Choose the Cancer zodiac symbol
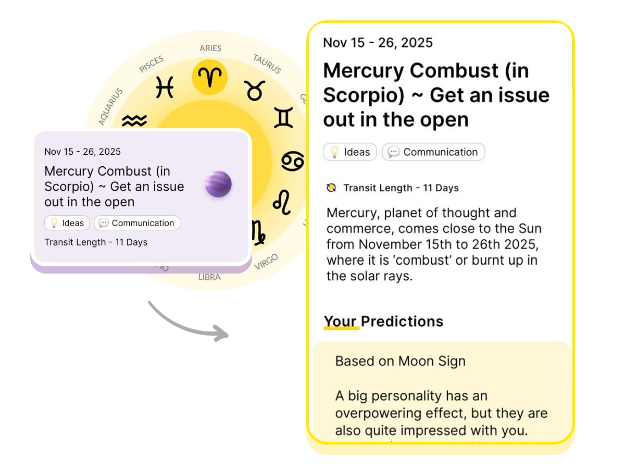The width and height of the screenshot is (625, 469). 292,161
